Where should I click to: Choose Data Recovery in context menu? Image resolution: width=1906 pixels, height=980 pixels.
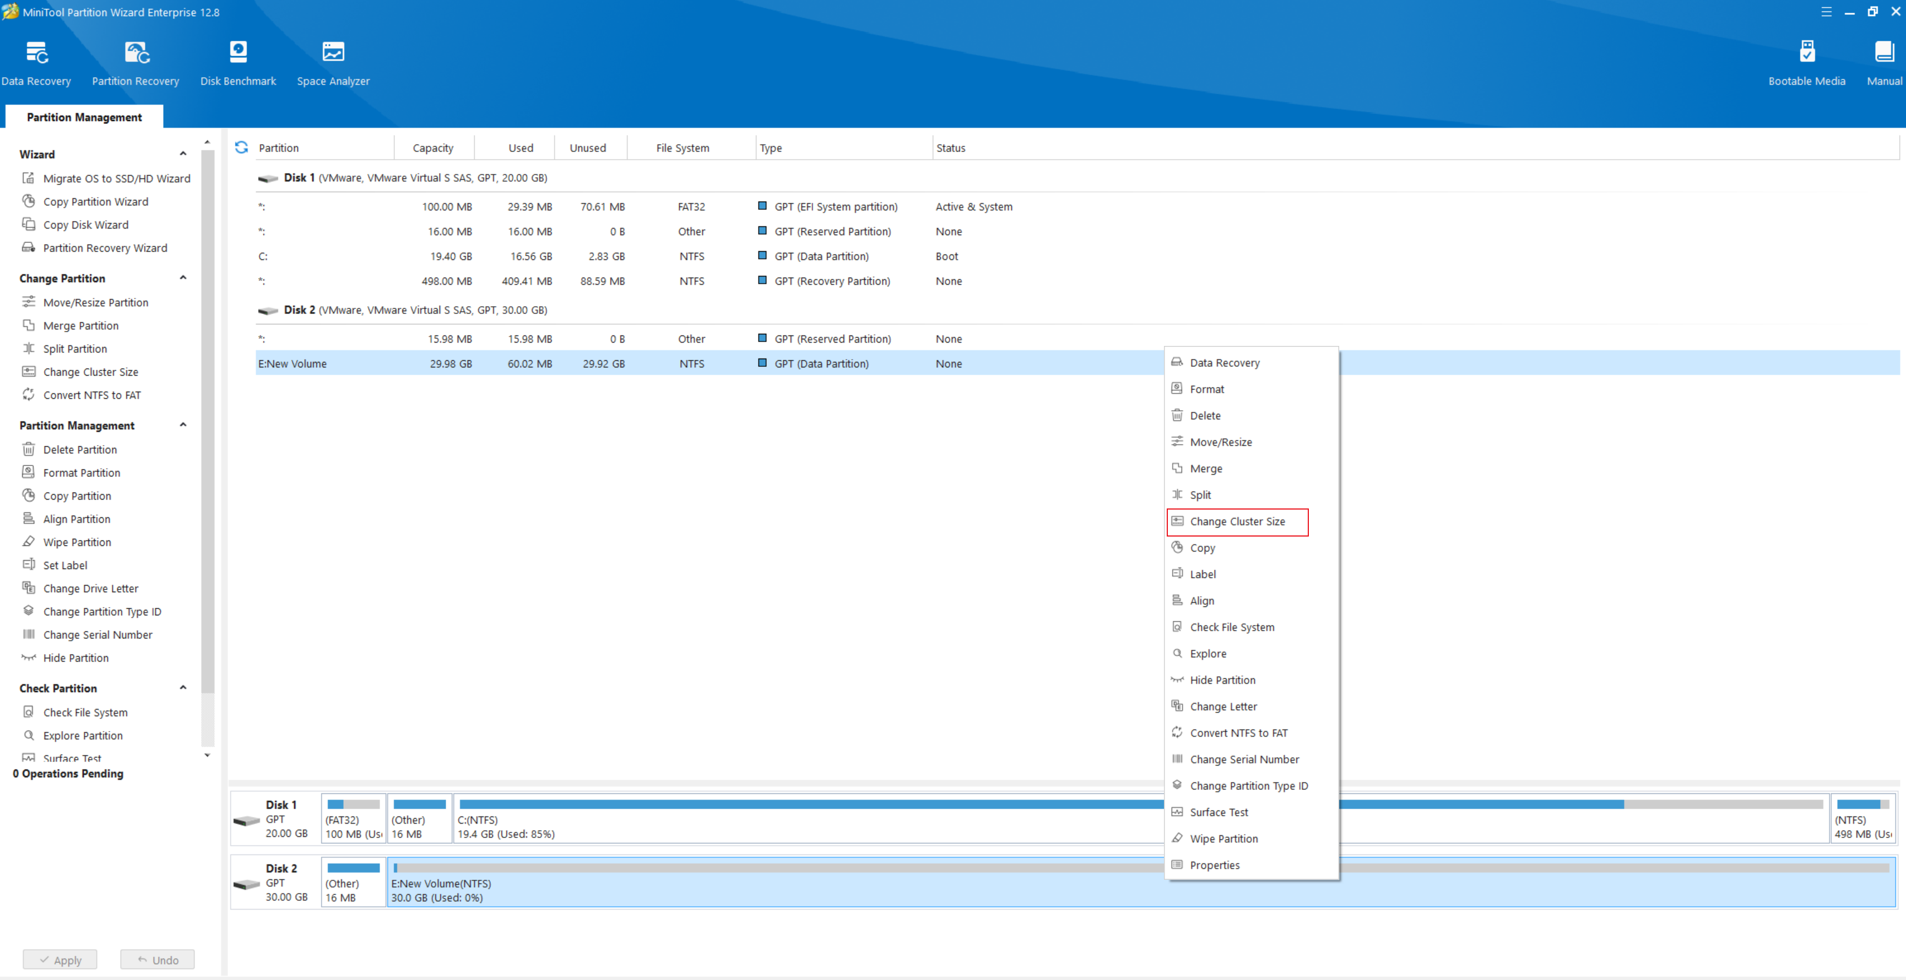pos(1252,362)
